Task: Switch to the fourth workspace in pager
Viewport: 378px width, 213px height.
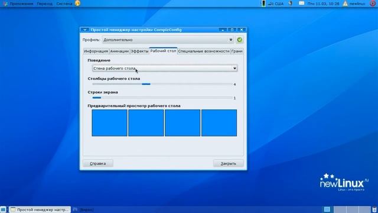Action: click(364, 209)
